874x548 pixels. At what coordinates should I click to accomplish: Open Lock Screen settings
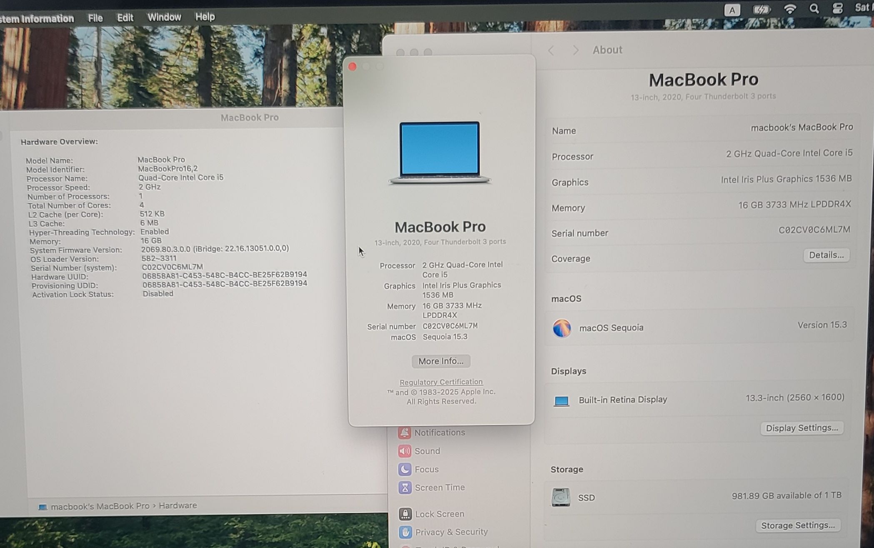pos(439,514)
